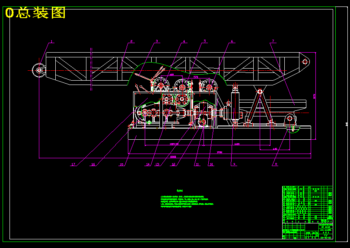Select part balloon number "2"
350x248 pixels.
click(131, 41)
